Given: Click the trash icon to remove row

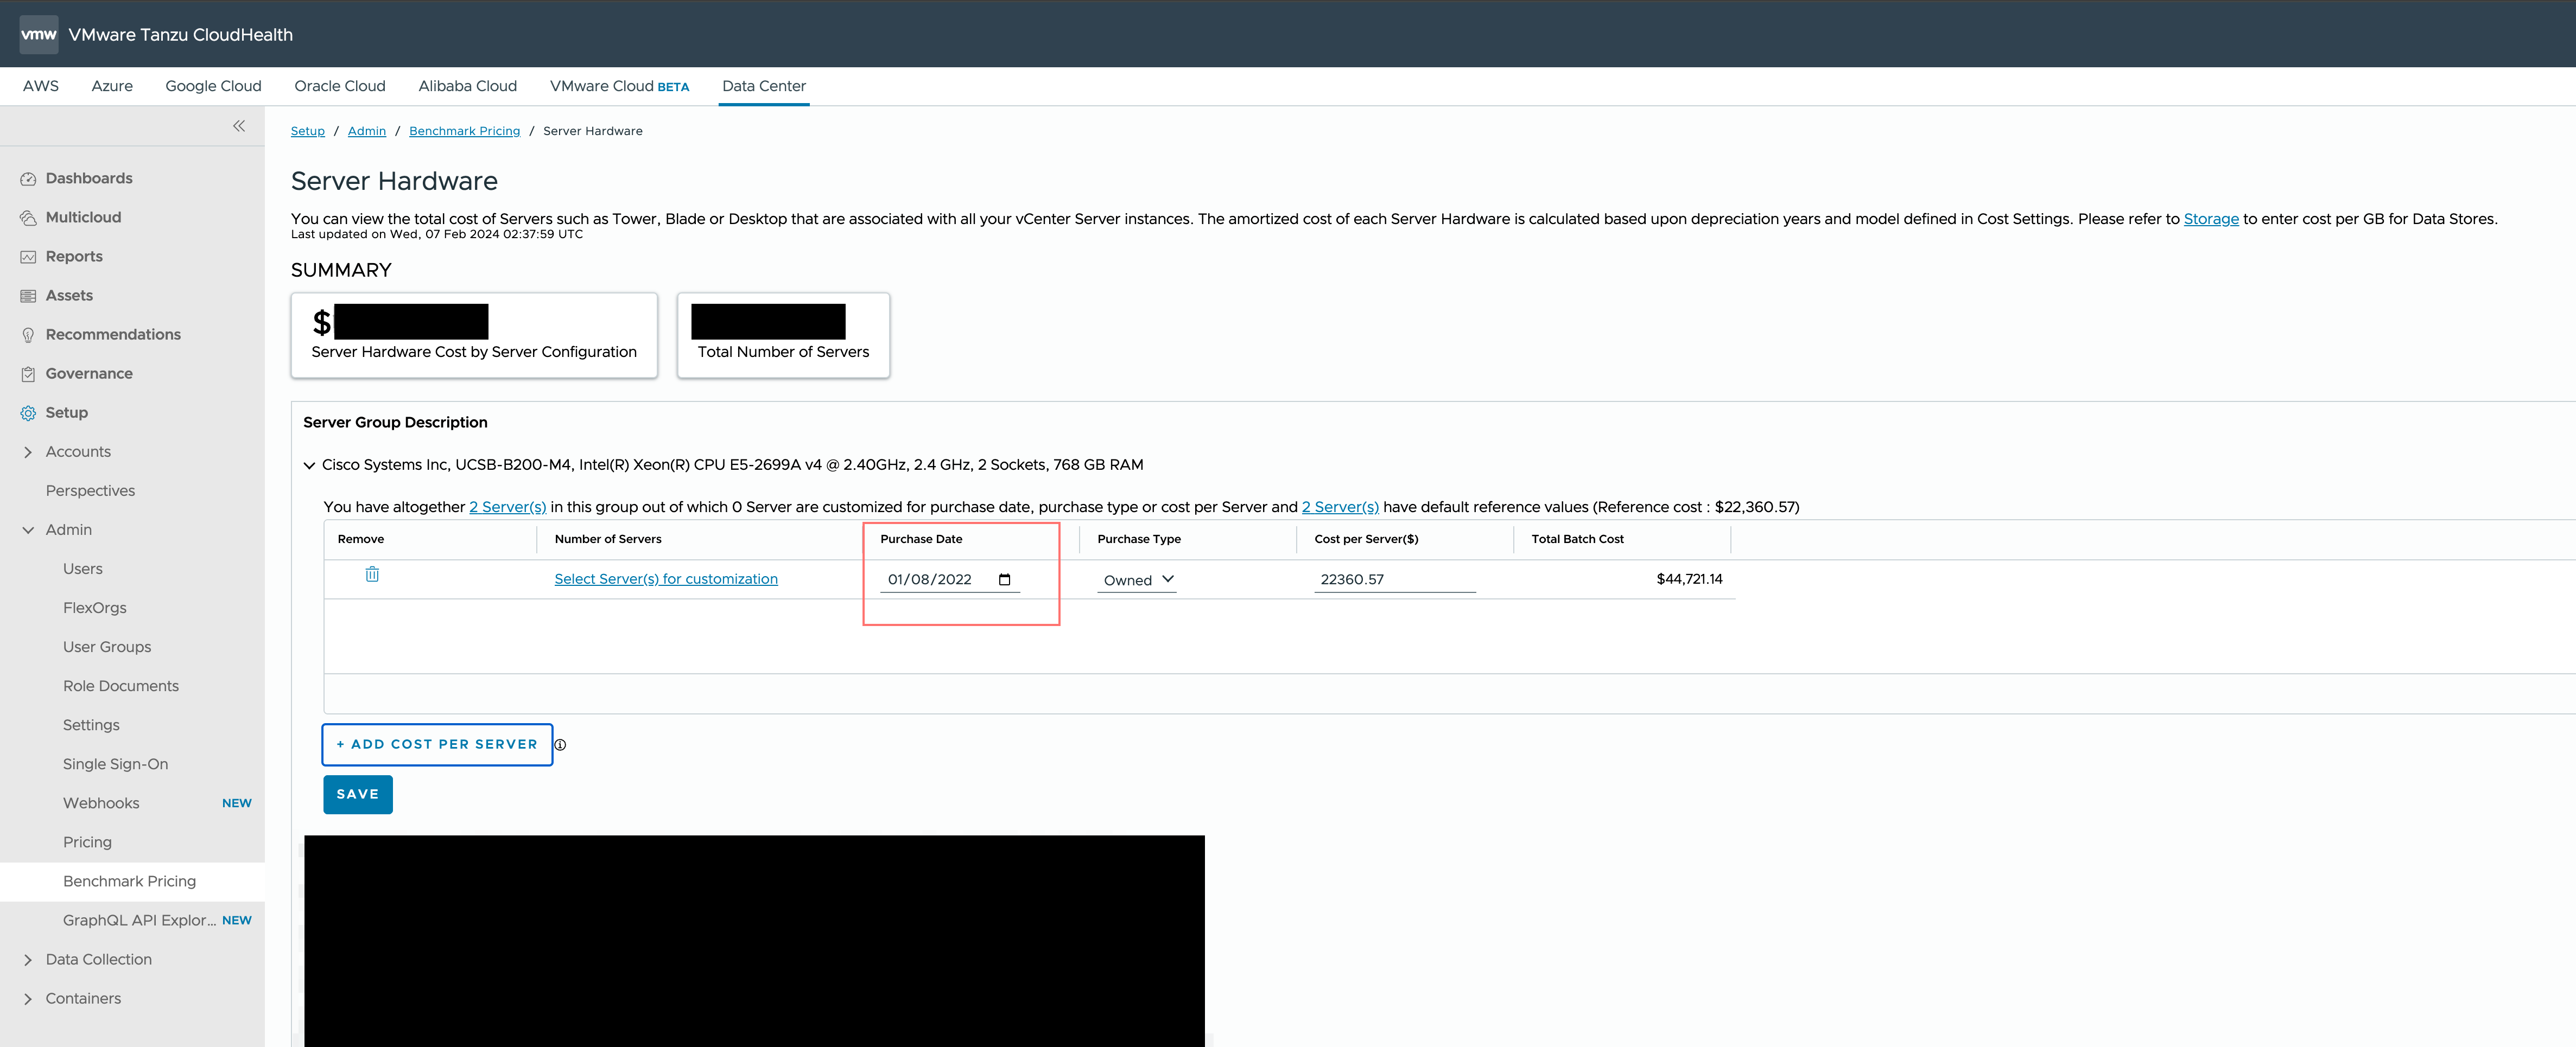Looking at the screenshot, I should tap(372, 574).
